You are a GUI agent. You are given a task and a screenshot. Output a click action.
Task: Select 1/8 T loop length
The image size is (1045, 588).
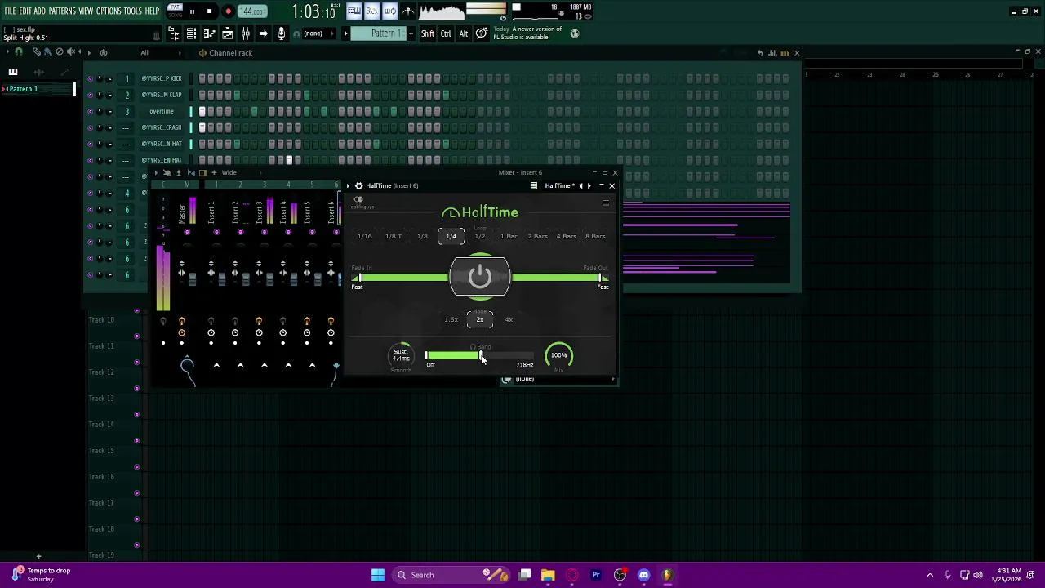(394, 236)
